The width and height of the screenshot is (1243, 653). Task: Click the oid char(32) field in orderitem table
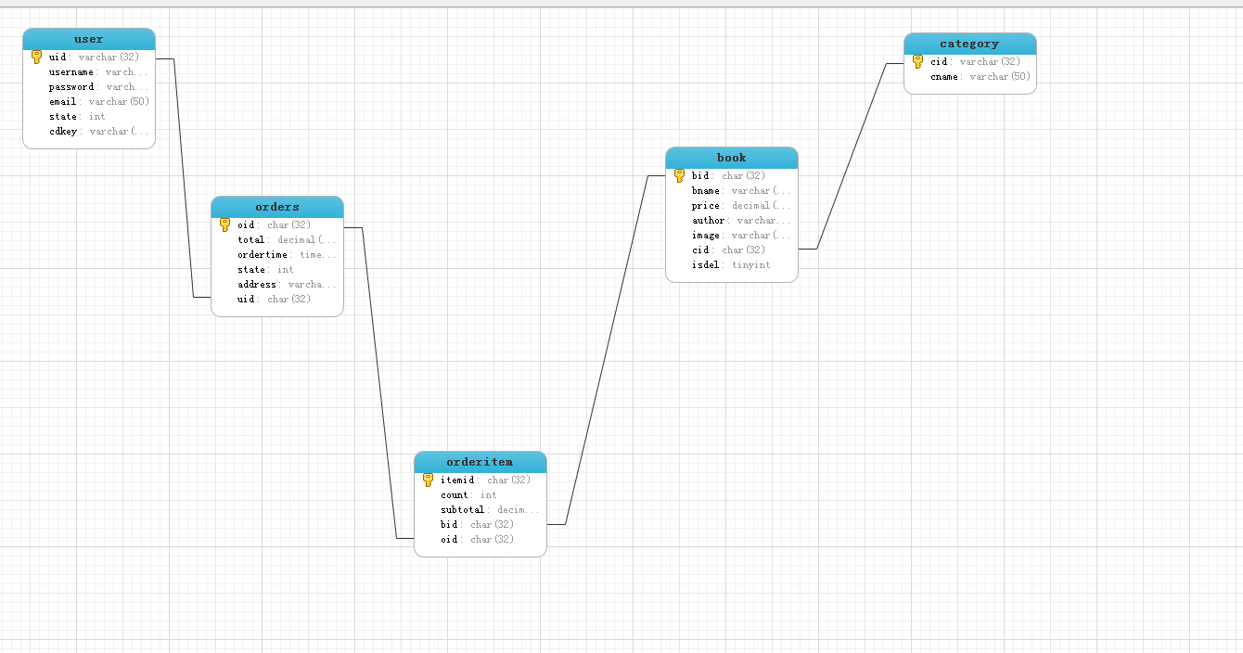click(x=477, y=539)
